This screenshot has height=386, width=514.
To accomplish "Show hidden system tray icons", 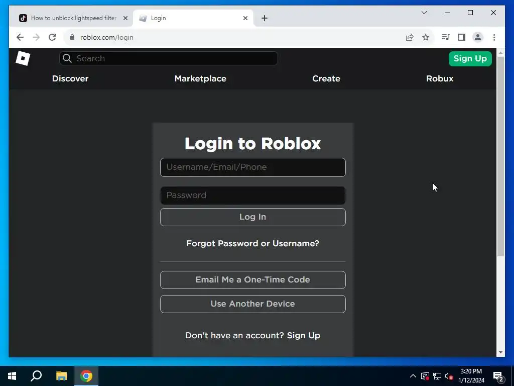I will click(413, 376).
